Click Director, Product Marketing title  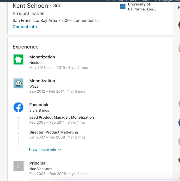(54, 132)
